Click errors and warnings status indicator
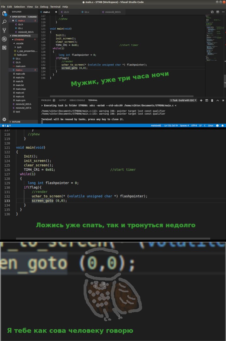 6,126
